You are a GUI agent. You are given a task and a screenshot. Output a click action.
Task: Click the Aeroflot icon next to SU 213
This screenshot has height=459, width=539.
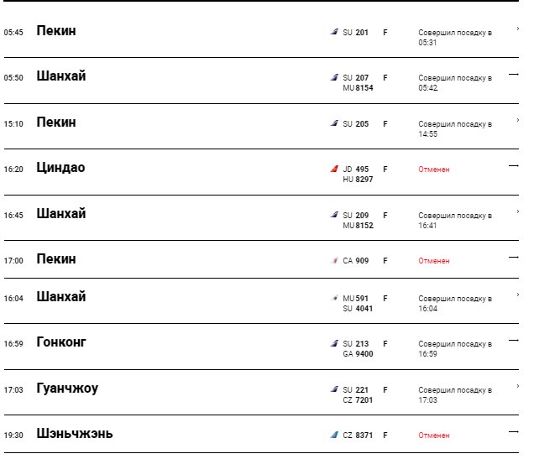point(334,343)
